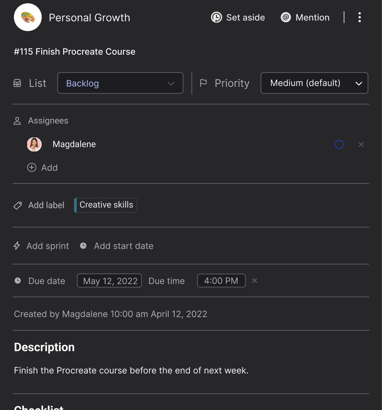The image size is (382, 410).
Task: Click the Priority flag icon
Action: pyautogui.click(x=204, y=83)
